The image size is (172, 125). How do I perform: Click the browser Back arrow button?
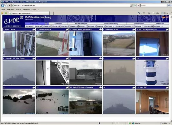(2, 5)
